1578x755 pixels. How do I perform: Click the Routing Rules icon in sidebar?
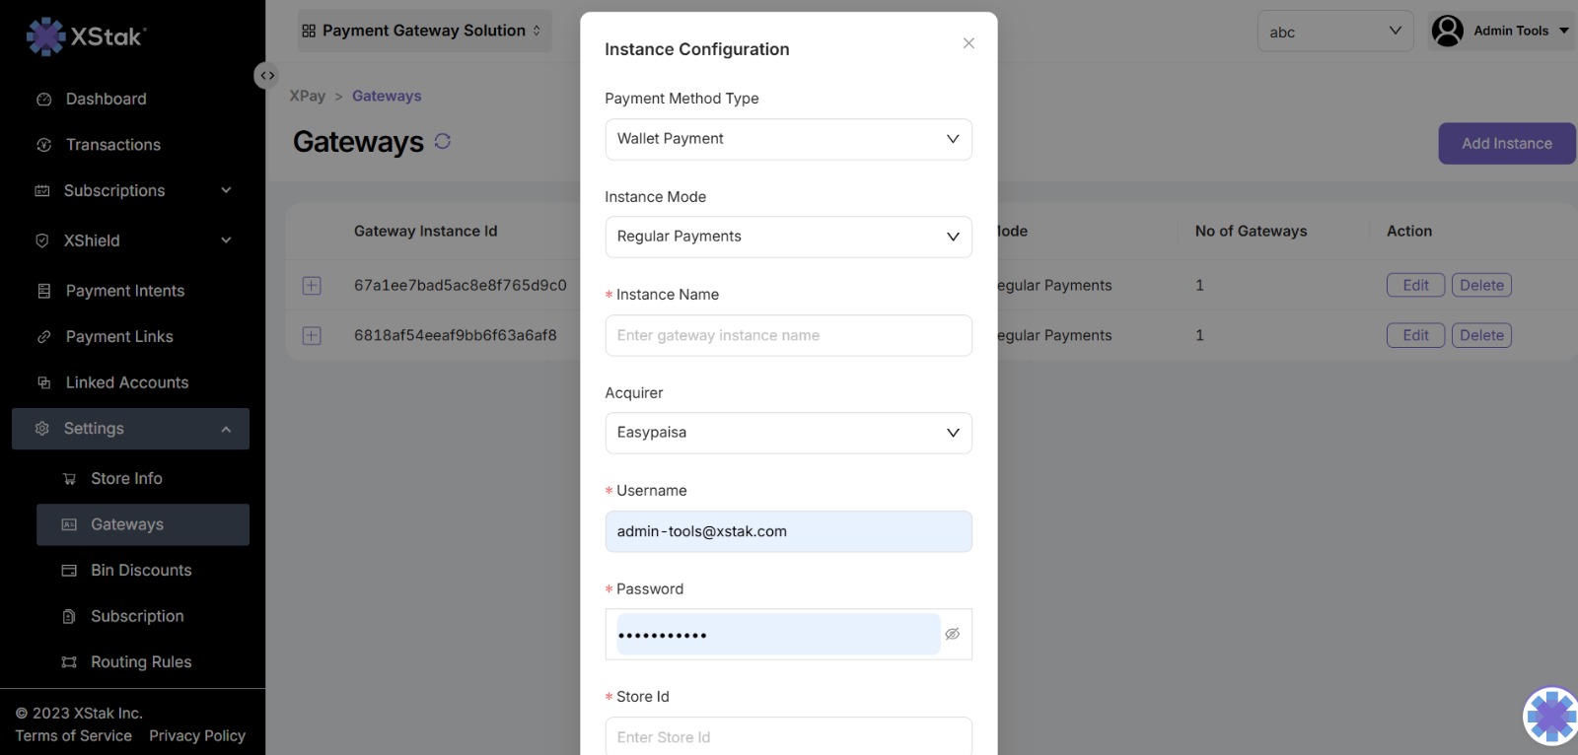(x=69, y=662)
